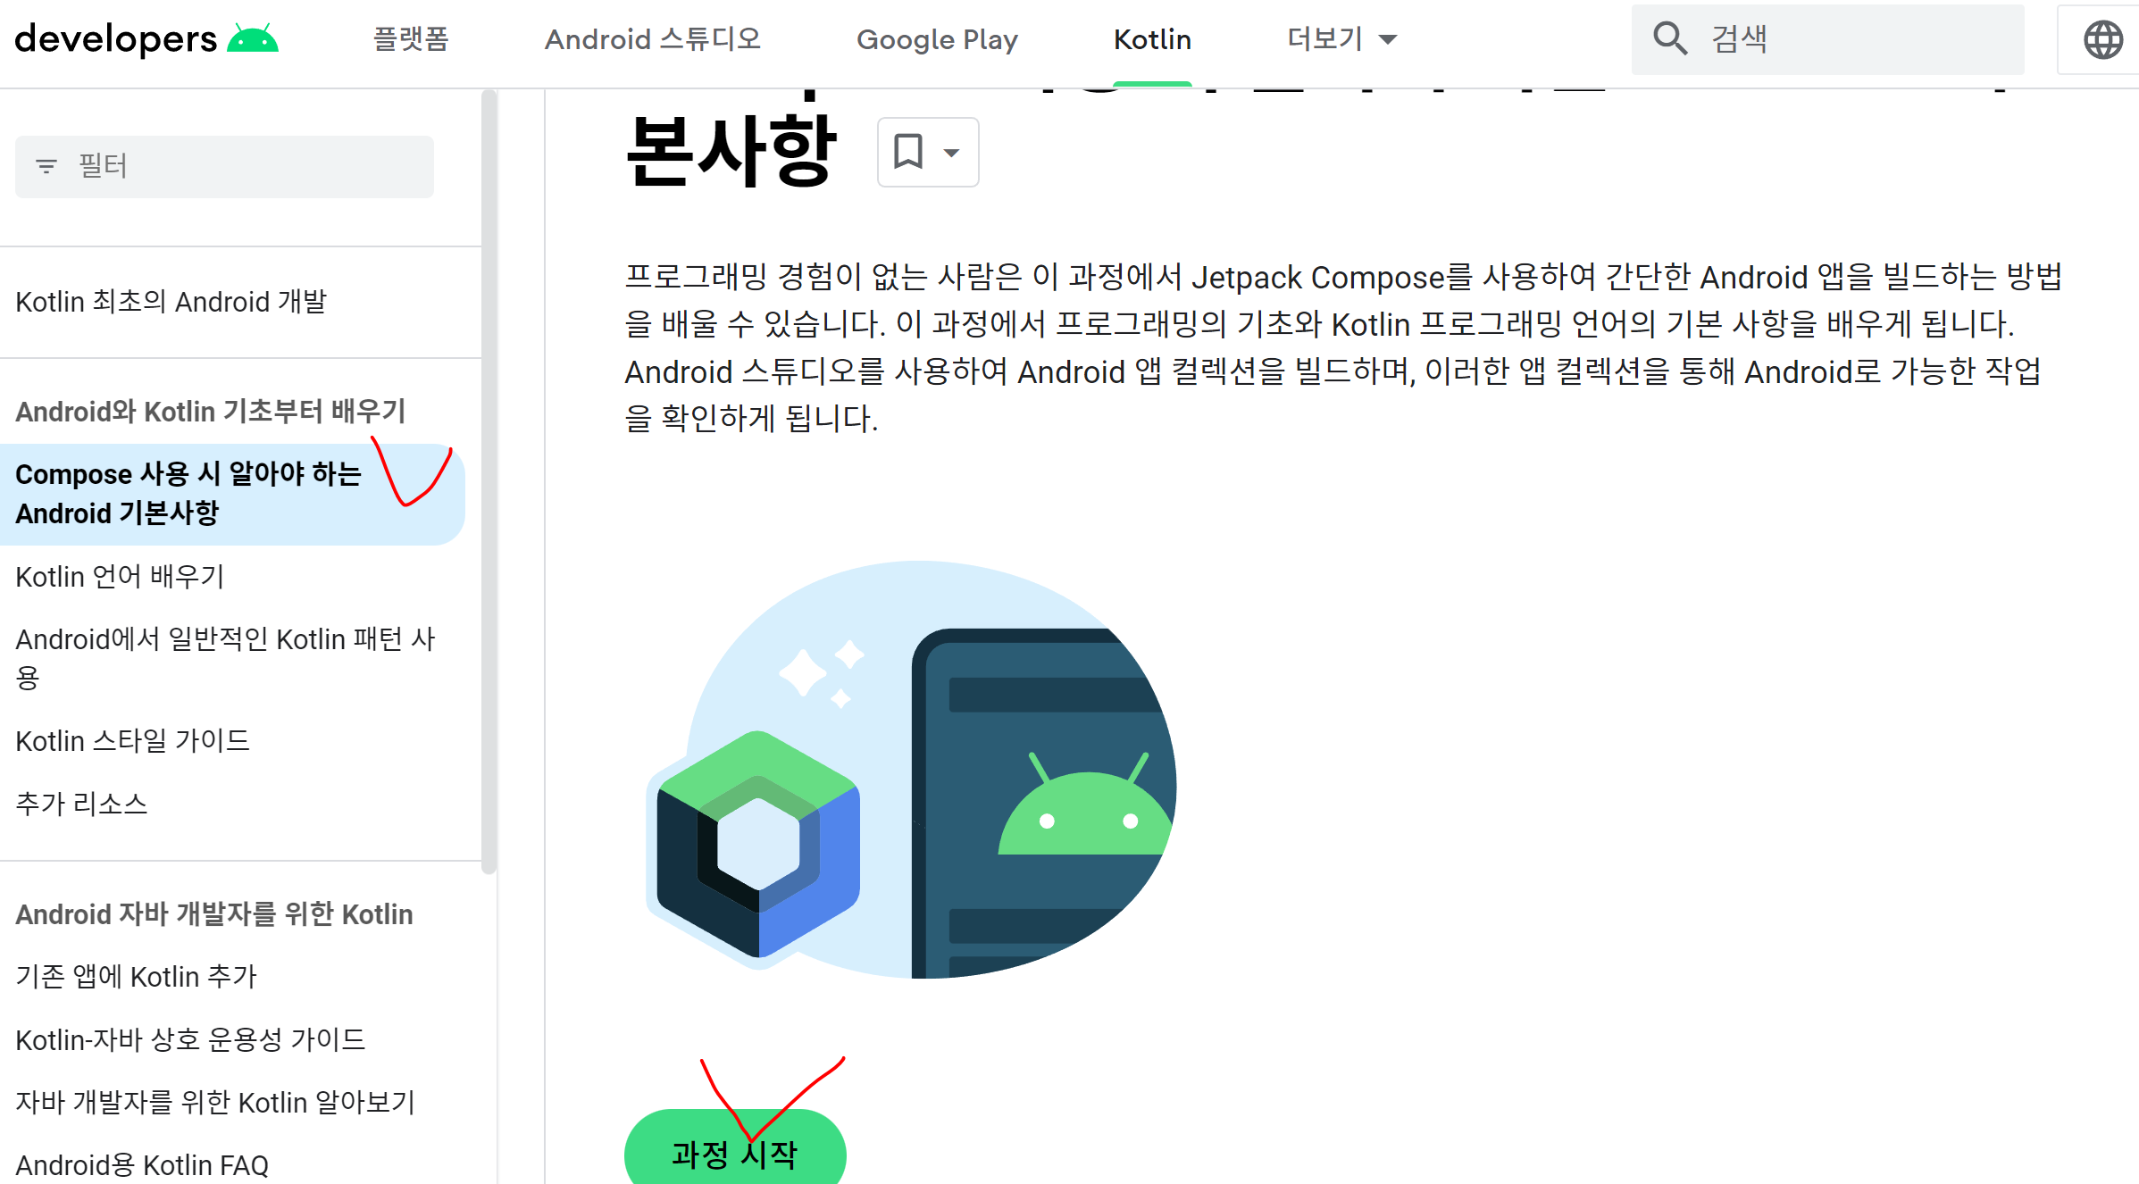Switch to Android 스튜디오 tab

click(x=653, y=39)
